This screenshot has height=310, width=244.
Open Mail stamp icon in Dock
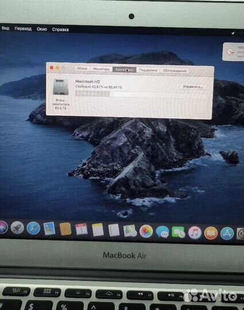point(49,228)
